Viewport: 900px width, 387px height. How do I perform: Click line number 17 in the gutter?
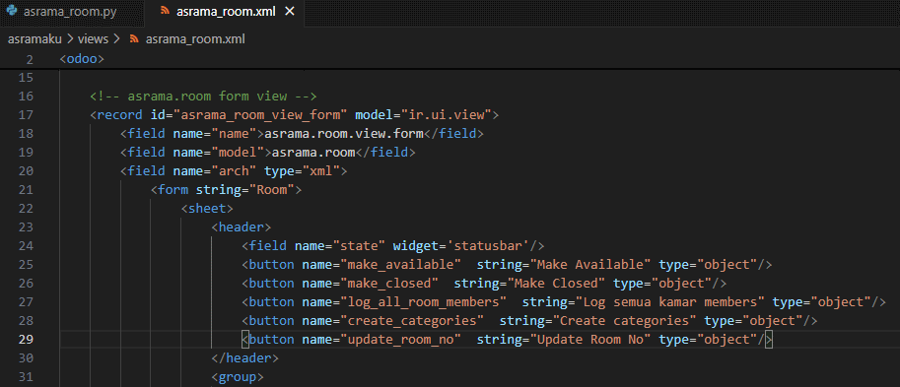coord(26,115)
